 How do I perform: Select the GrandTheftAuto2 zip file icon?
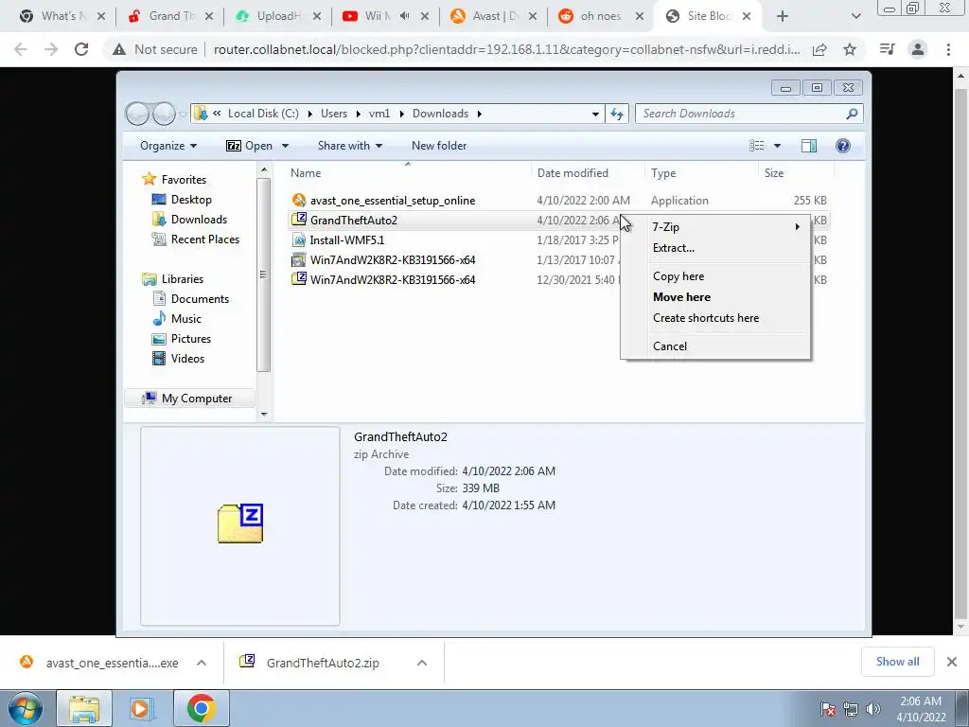click(x=299, y=220)
